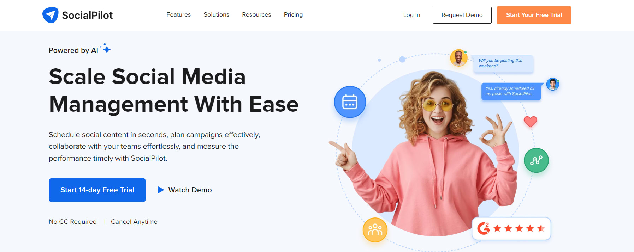Screen dimensions: 634x252
Task: Click the Log In link
Action: (x=411, y=15)
